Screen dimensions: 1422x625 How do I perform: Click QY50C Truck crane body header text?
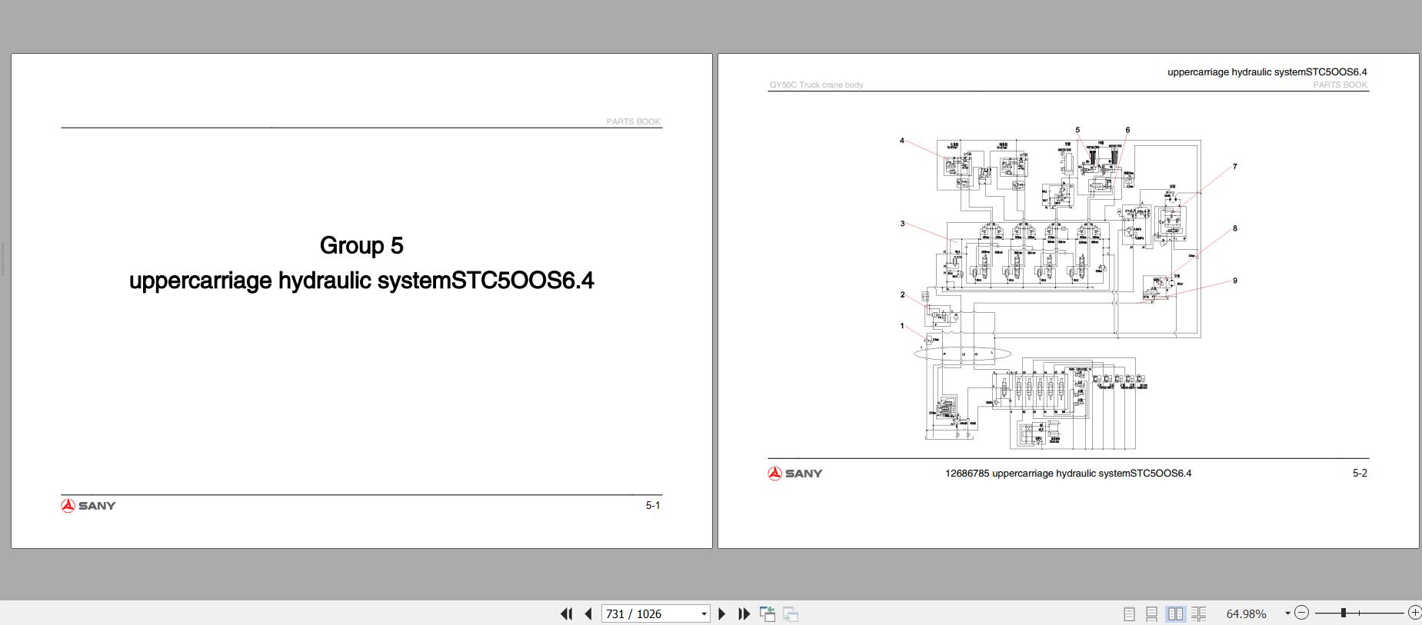[816, 85]
